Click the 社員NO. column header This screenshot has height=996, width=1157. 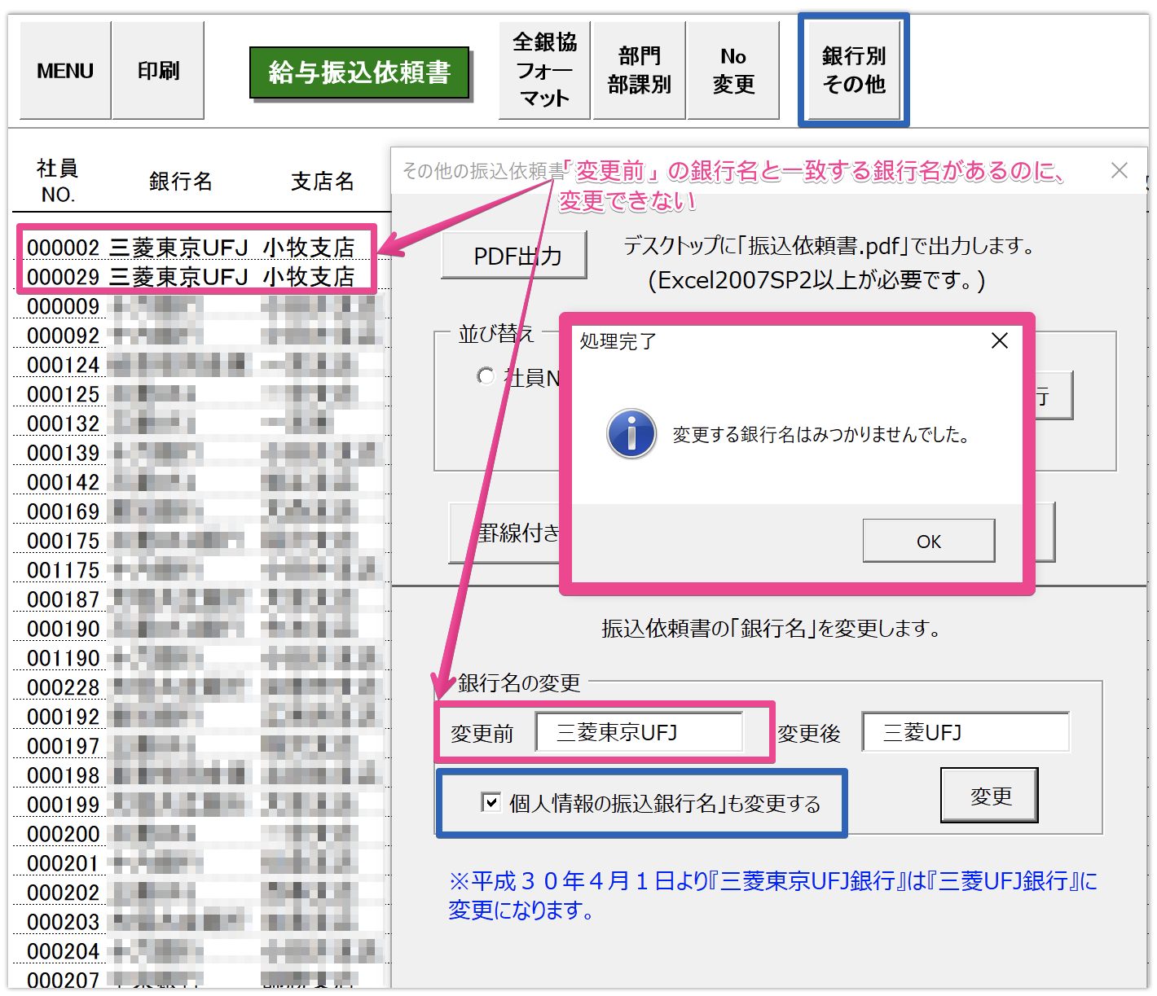click(58, 181)
